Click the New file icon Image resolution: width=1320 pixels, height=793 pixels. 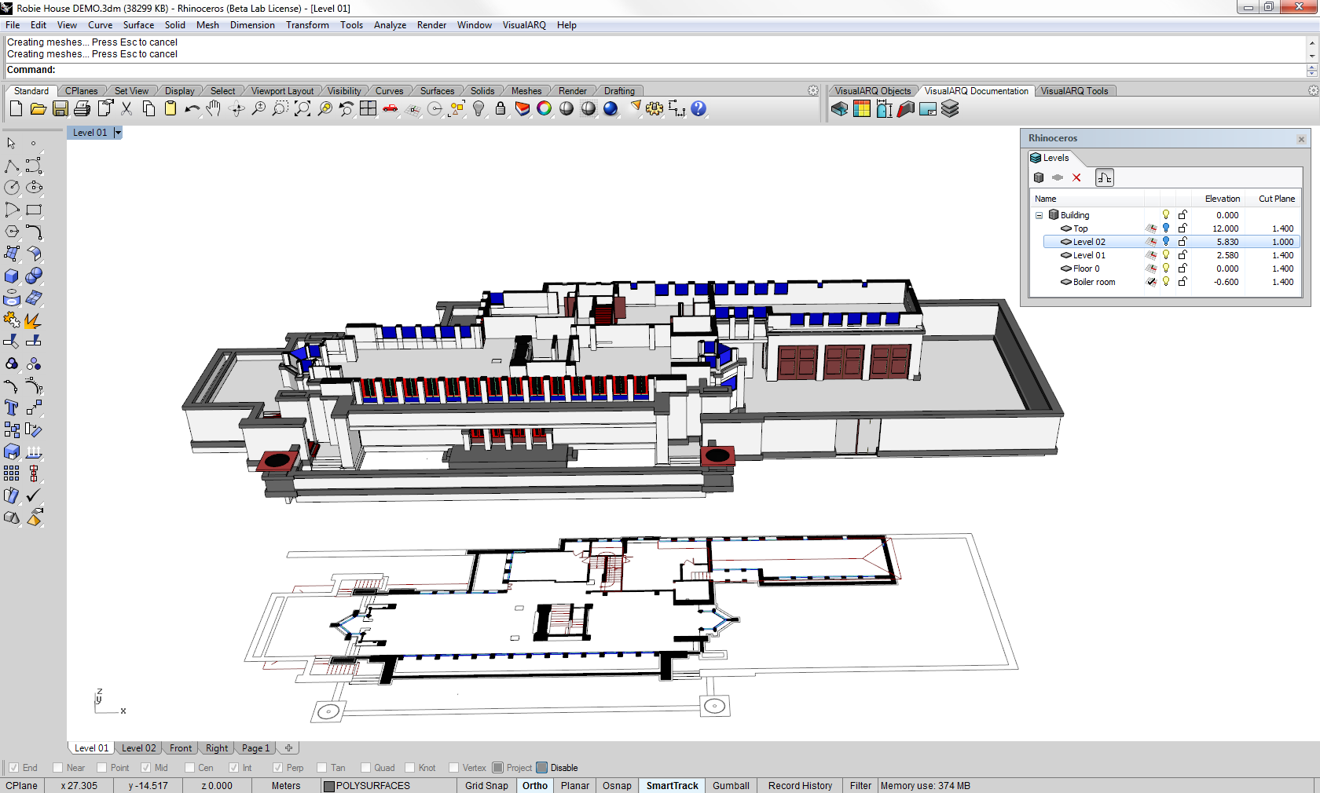[x=16, y=109]
